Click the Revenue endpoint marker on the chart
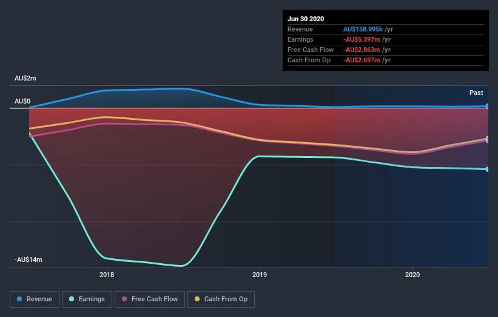Viewport: 498px width, 317px height. tap(487, 106)
